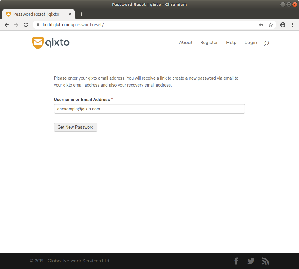
Task: Close the Chromium window
Action: click(x=295, y=5)
